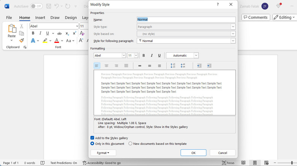Expand the font size dropdown in the dialog
This screenshot has height=166, width=297.
click(x=136, y=55)
